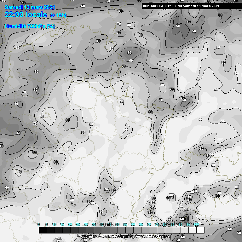The image size is (242, 242).
Task: Click the 'Humidité 700hPa (%)' title
Action: click(x=30, y=26)
